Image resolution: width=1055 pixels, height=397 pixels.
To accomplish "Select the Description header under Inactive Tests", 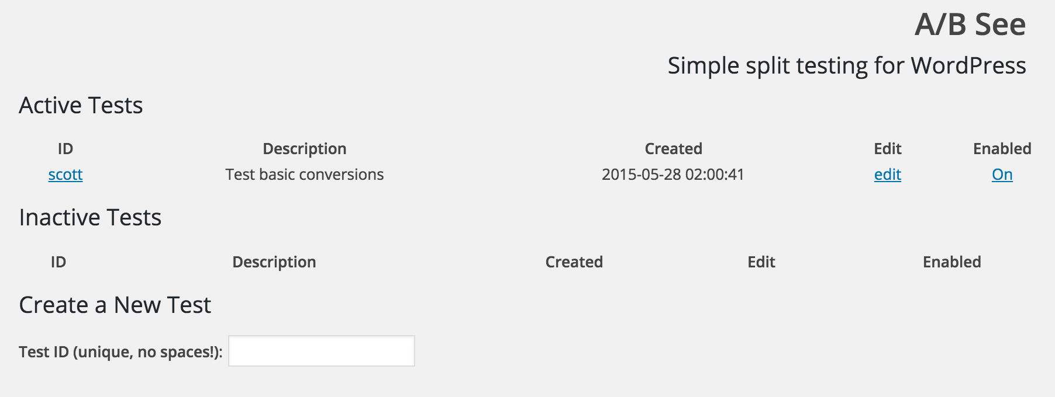I will (x=274, y=262).
